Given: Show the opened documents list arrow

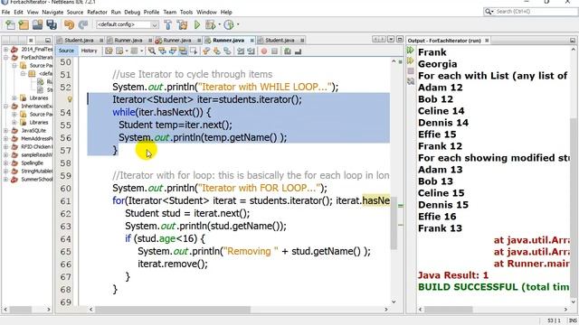Looking at the screenshot, I should [391, 40].
